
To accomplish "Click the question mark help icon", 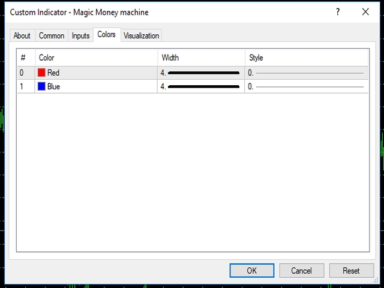I will (338, 12).
